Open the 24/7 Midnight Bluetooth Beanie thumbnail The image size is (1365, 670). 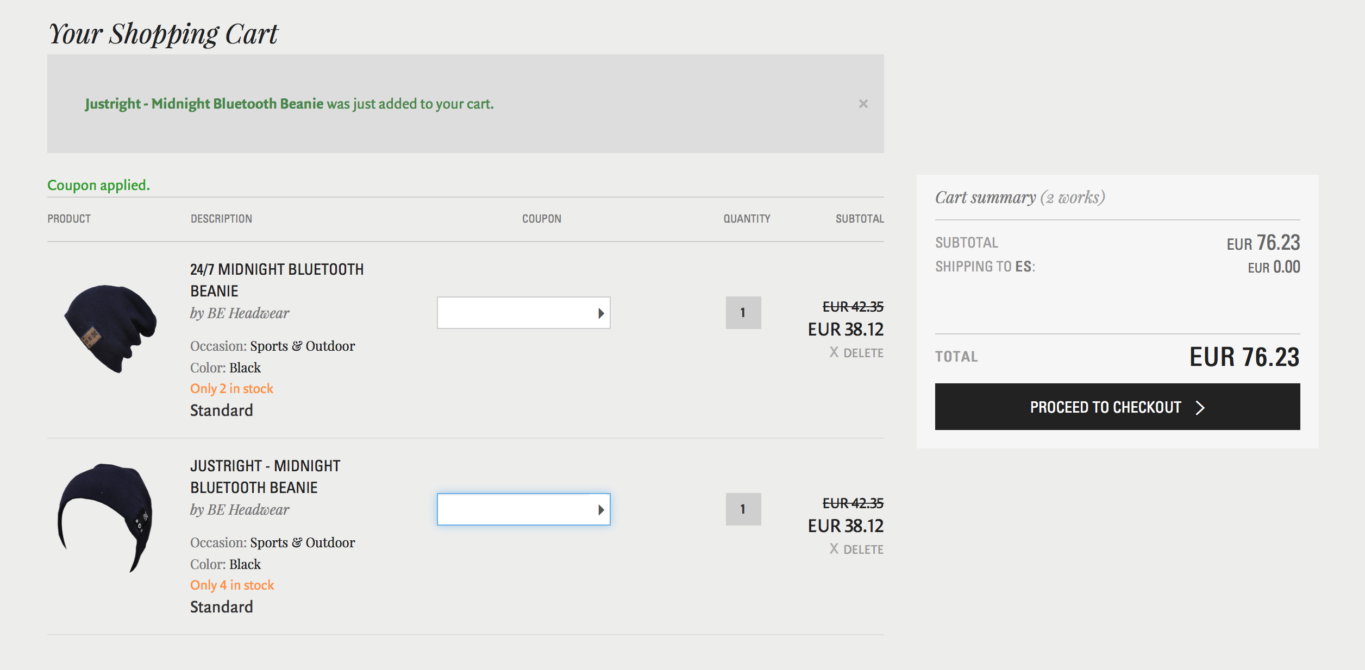click(110, 328)
